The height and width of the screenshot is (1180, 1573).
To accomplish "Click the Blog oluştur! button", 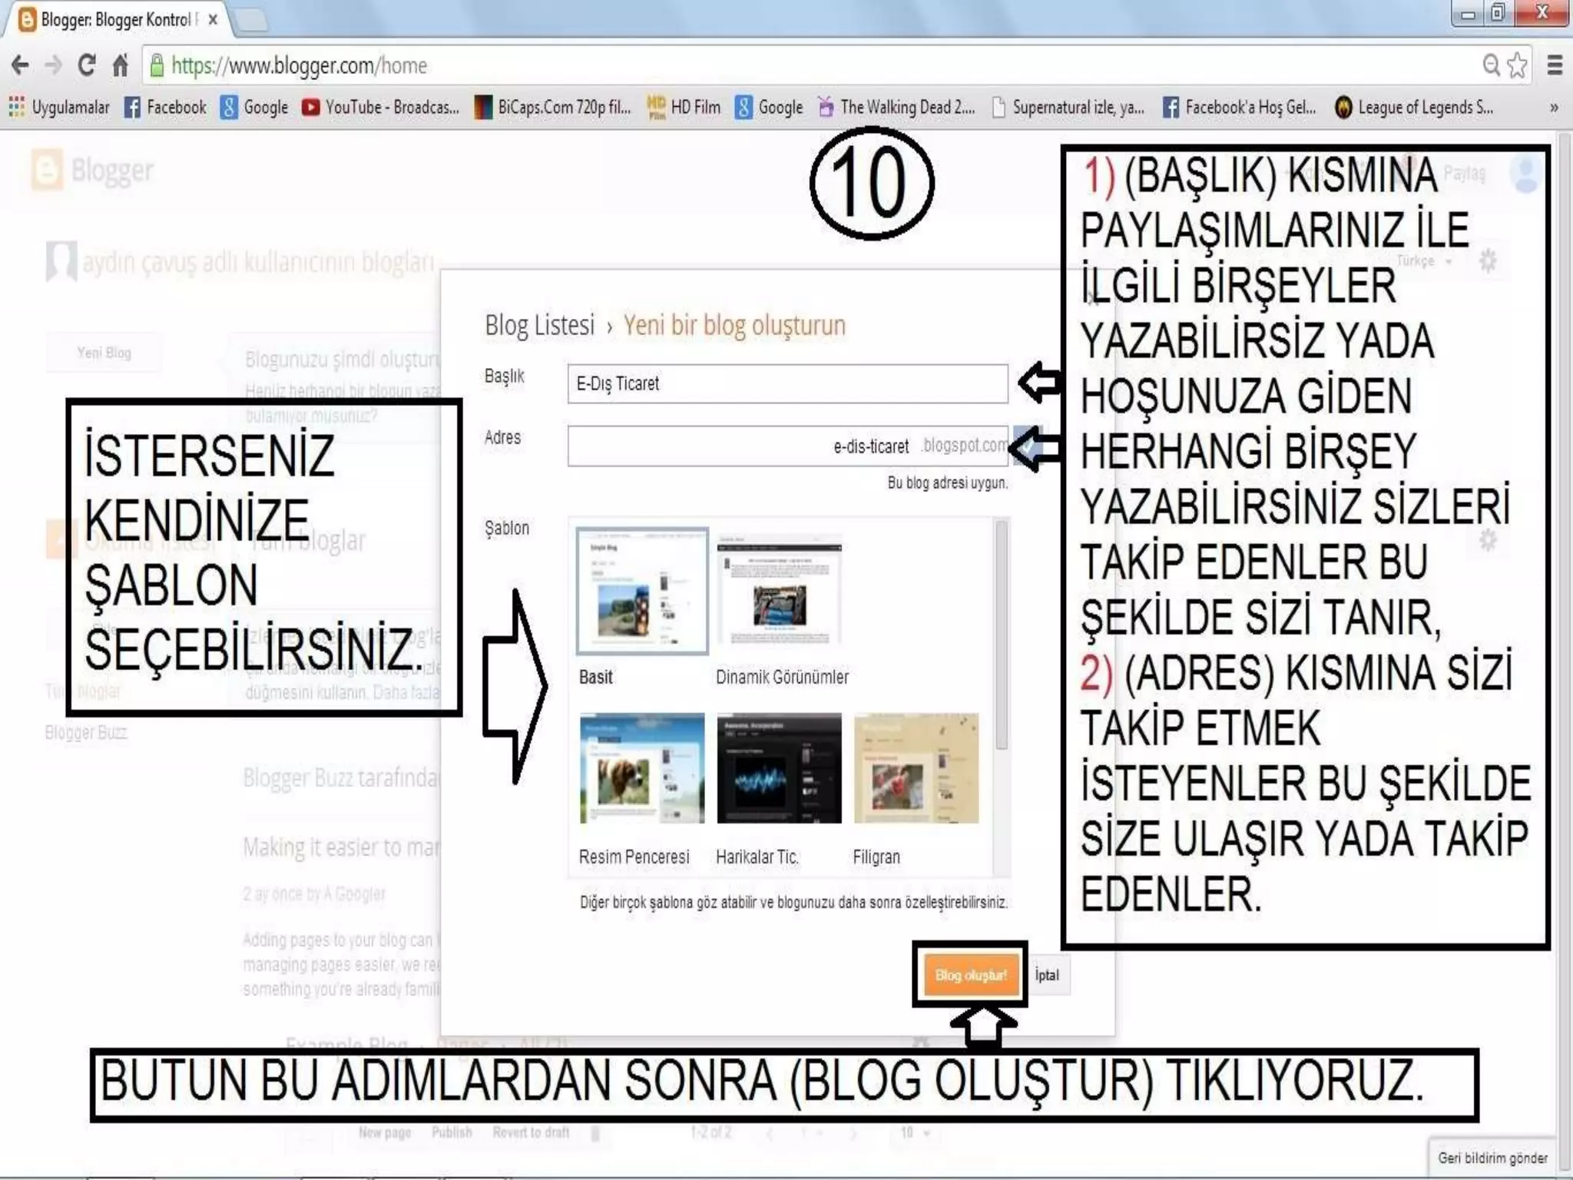I will 971,975.
